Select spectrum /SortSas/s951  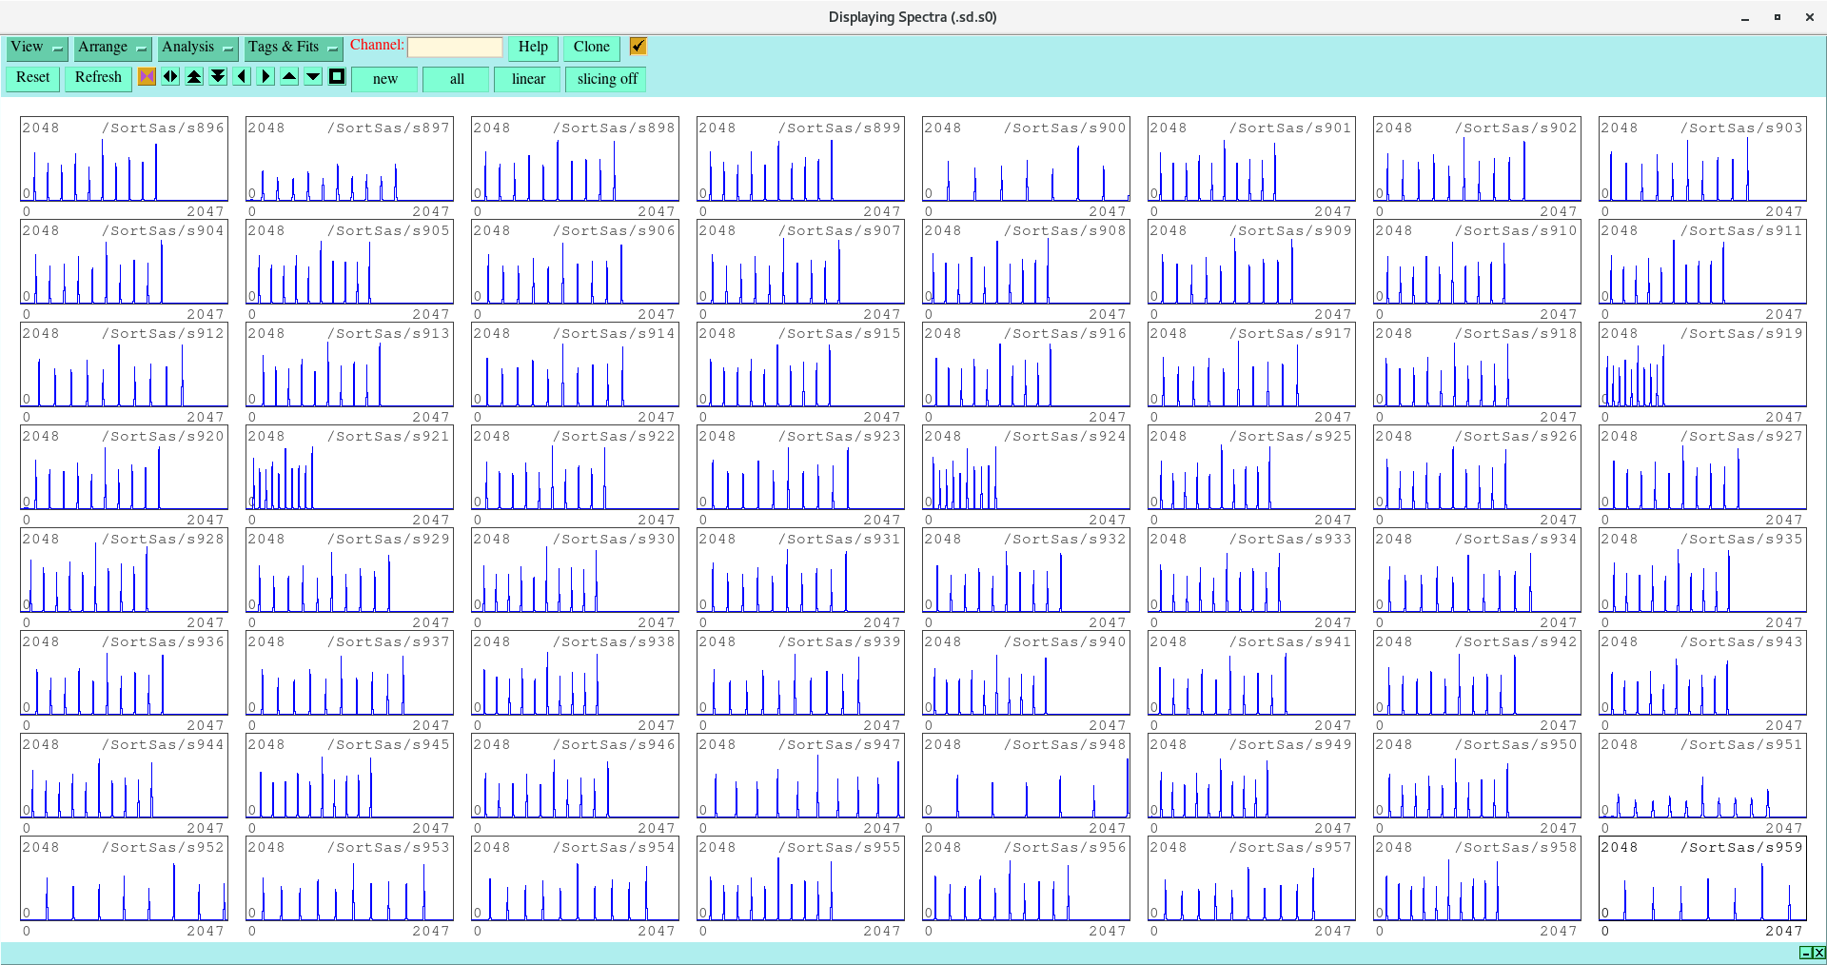[1702, 776]
